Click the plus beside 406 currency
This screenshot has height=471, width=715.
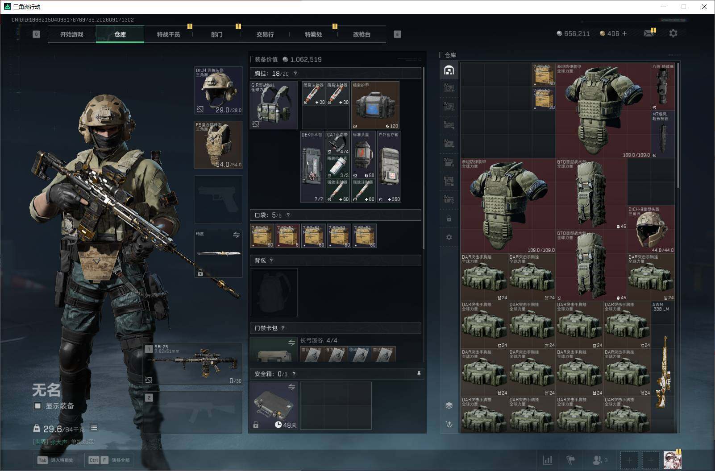624,33
